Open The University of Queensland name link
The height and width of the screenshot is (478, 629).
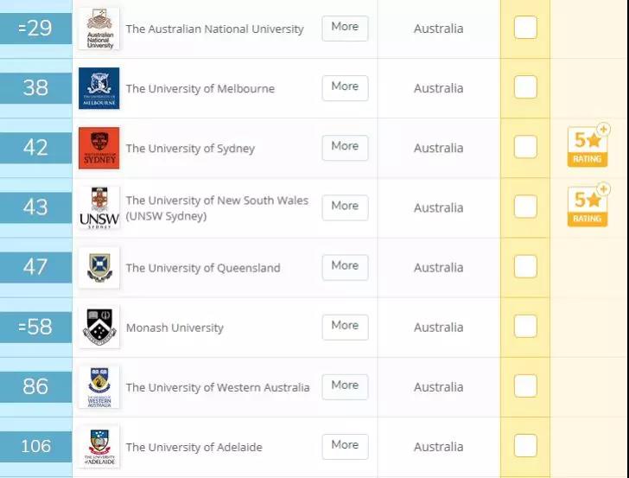pyautogui.click(x=203, y=268)
